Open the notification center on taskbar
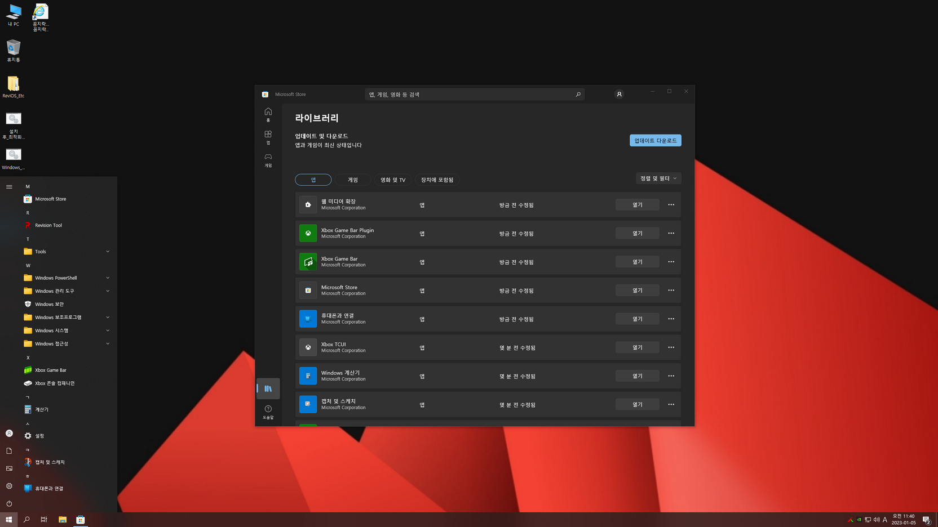 (926, 520)
